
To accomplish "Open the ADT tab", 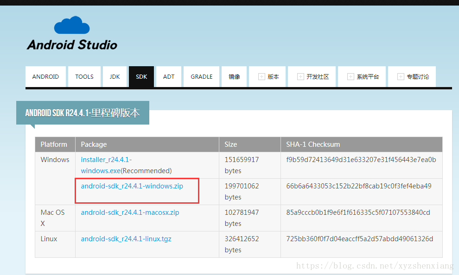I will click(x=169, y=76).
